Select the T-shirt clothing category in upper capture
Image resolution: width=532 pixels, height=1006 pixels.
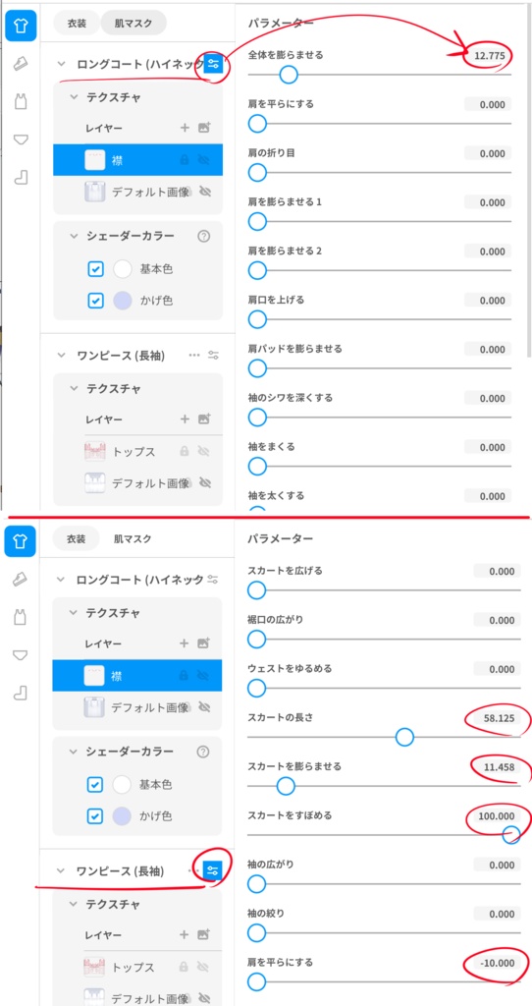[x=20, y=26]
